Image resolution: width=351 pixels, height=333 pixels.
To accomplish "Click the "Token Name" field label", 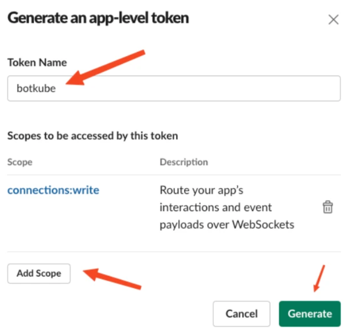I will (37, 62).
